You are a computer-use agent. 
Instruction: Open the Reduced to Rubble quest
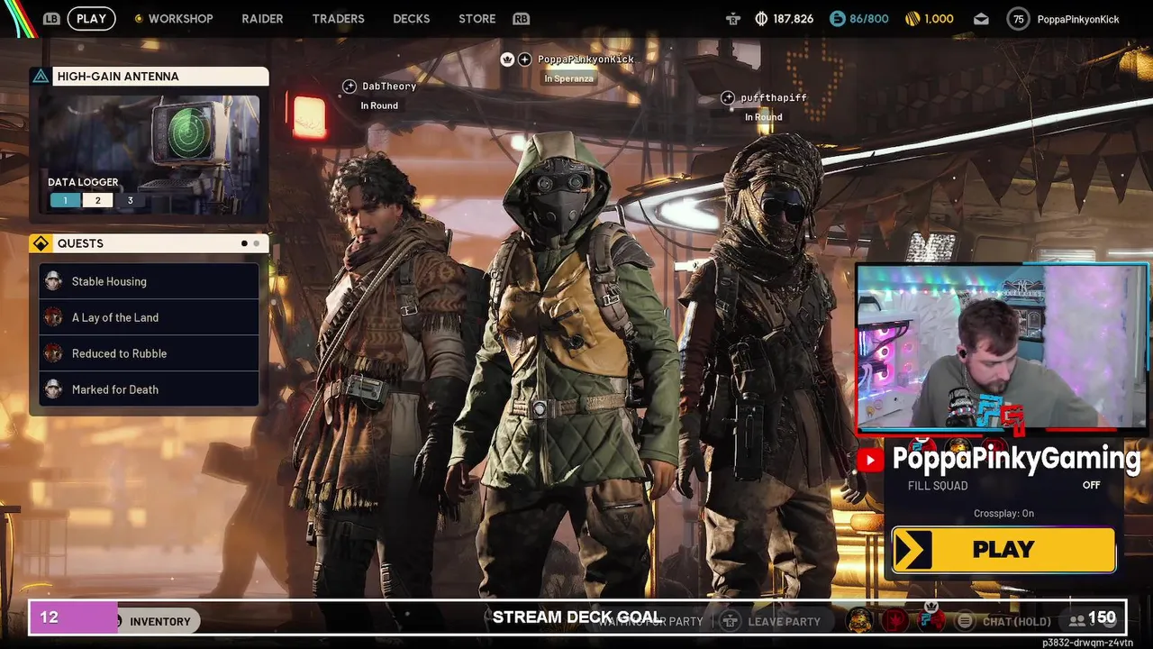(x=149, y=353)
